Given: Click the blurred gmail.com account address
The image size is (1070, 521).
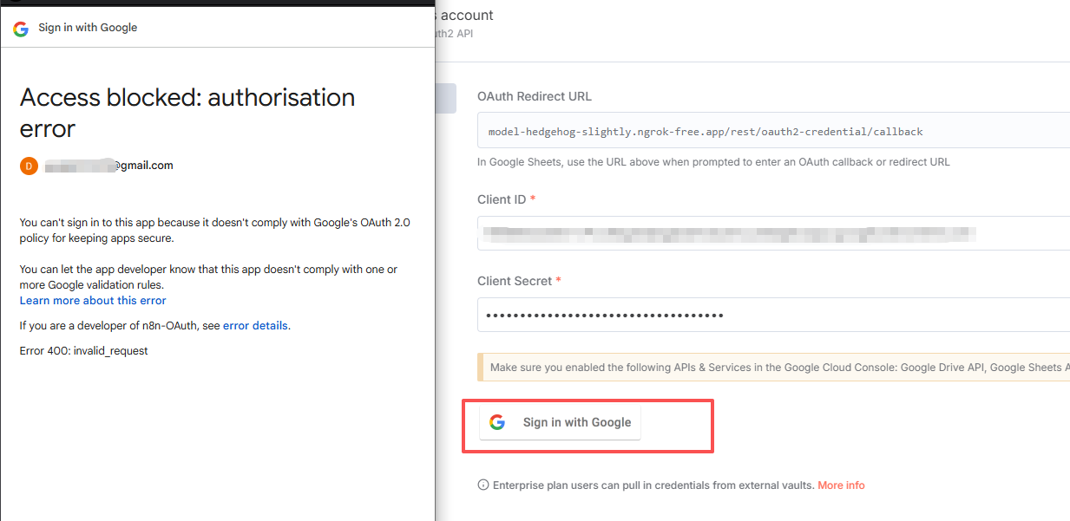Looking at the screenshot, I should point(109,166).
